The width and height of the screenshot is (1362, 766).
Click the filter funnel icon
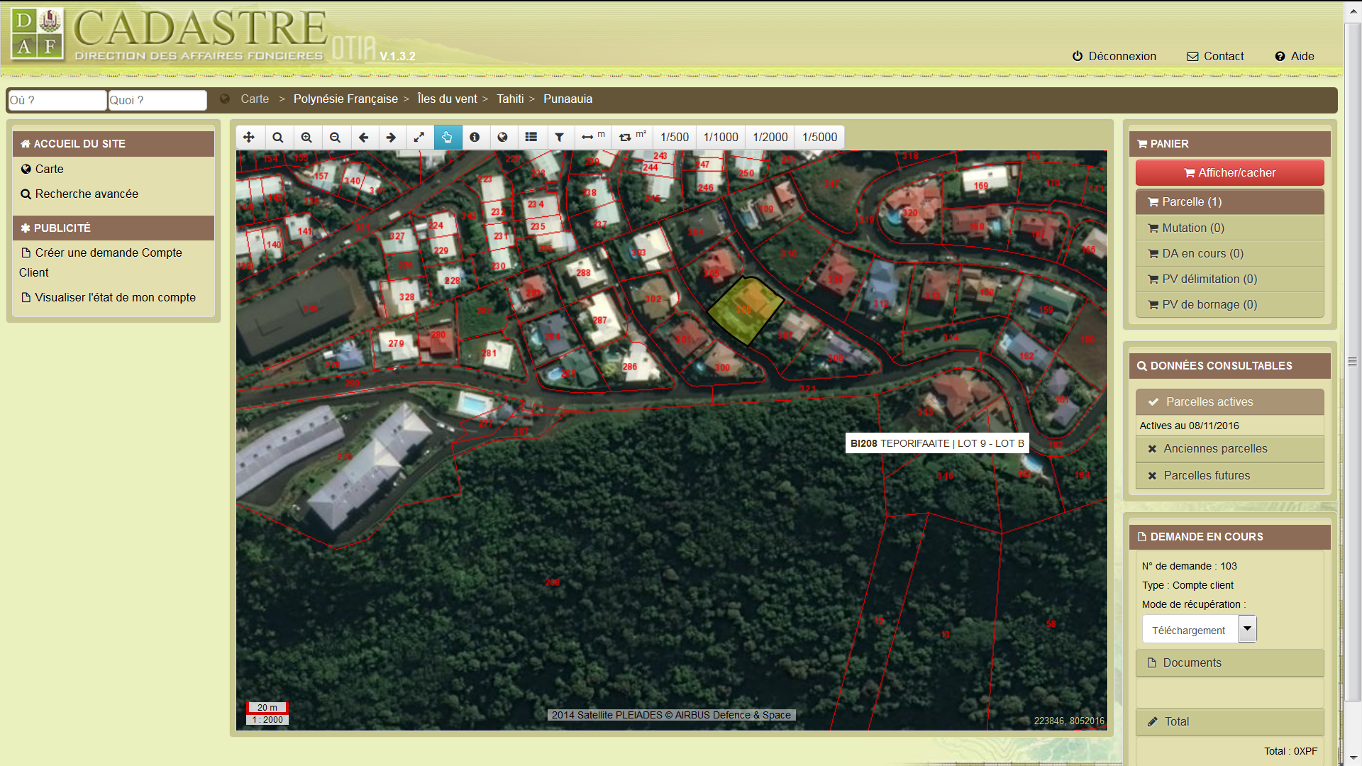(559, 137)
